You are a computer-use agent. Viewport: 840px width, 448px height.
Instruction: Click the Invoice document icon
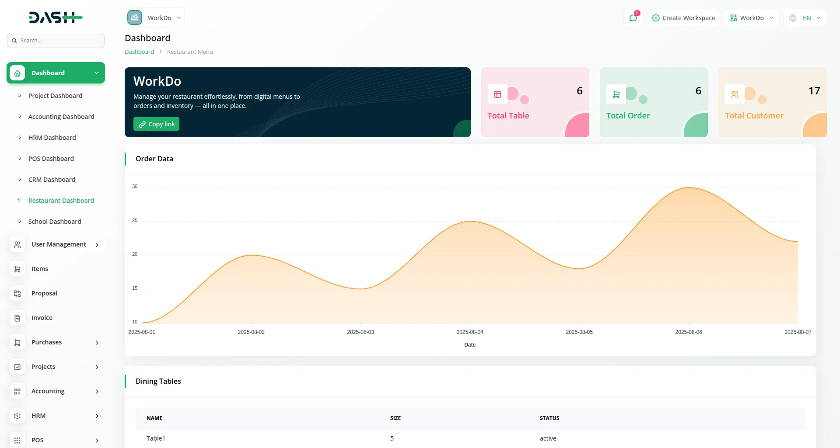click(x=17, y=318)
